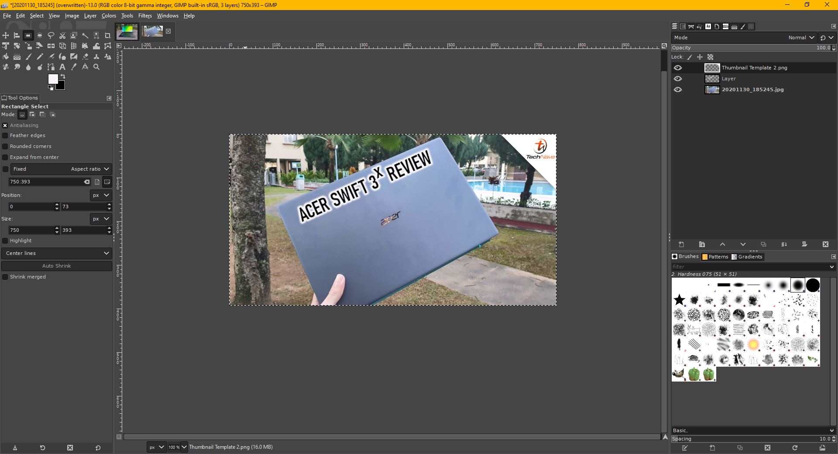This screenshot has width=838, height=454.
Task: Lower the selected layer one step
Action: (743, 244)
